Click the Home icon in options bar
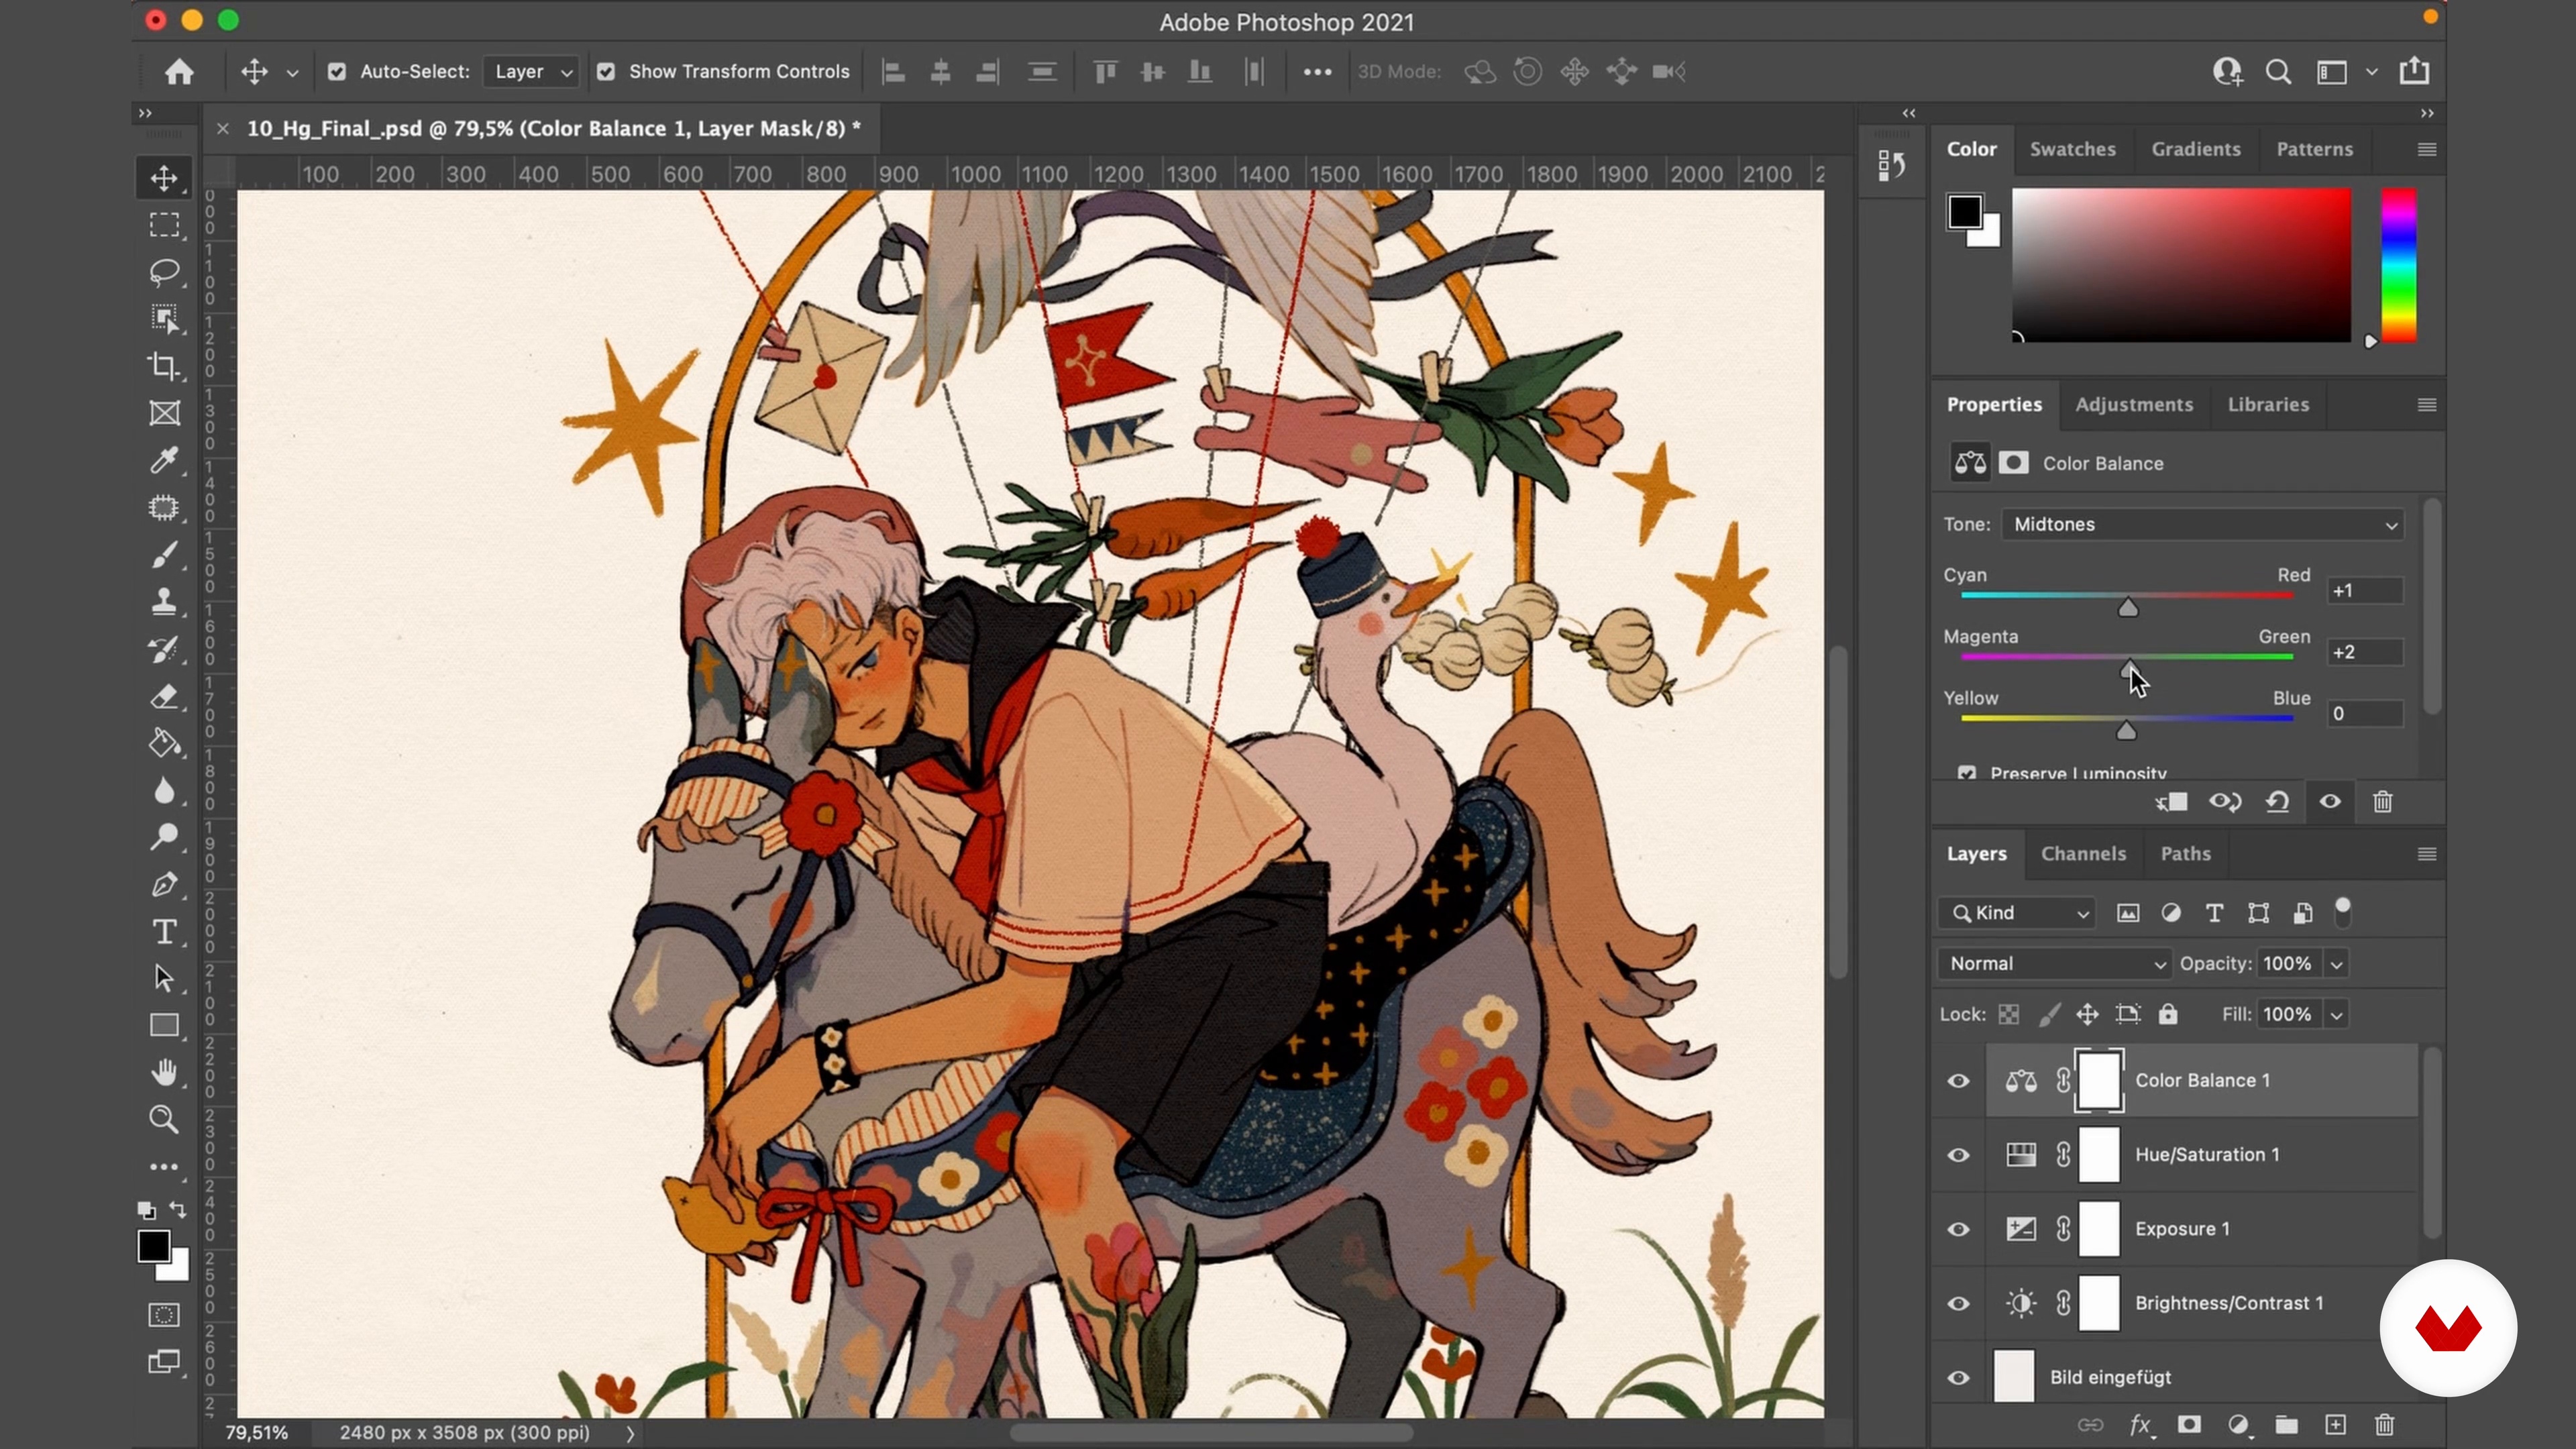Image resolution: width=2576 pixels, height=1449 pixels. (180, 72)
